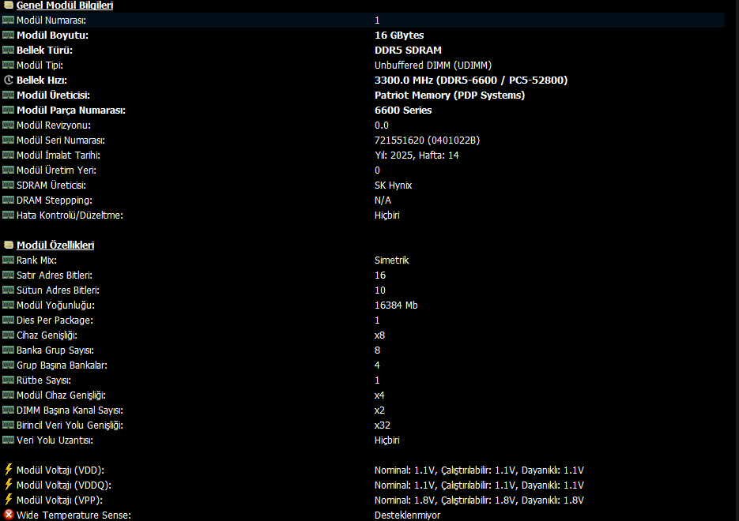739x521 pixels.
Task: Click the Modül Üretim Yeri label
Action: coord(56,171)
